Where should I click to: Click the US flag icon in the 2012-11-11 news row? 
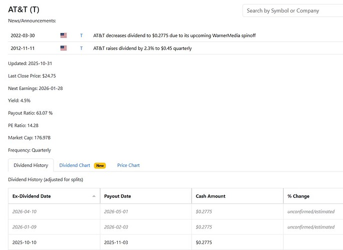[63, 48]
